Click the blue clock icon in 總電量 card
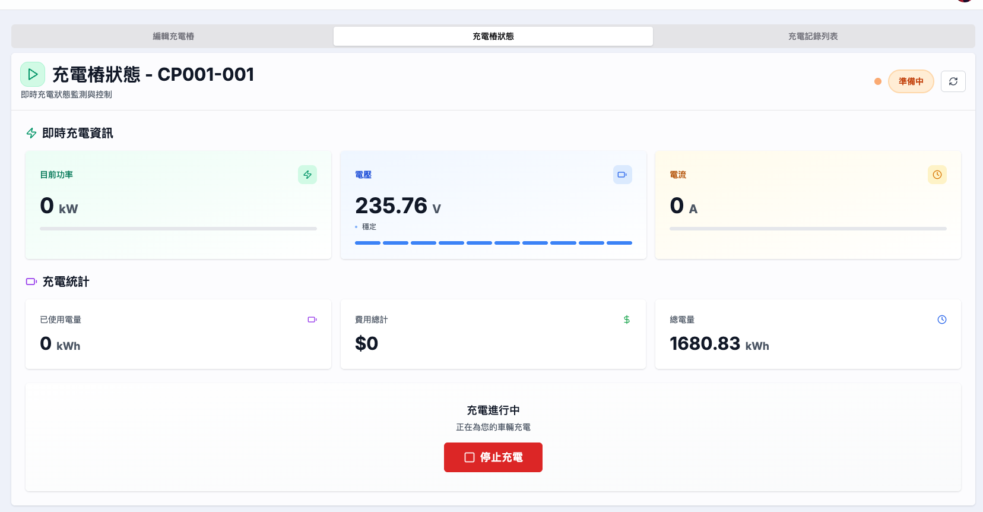The image size is (983, 512). point(941,320)
